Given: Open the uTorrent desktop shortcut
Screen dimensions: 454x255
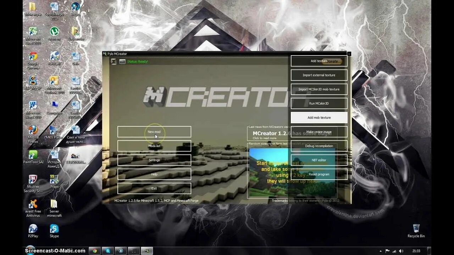Looking at the screenshot, I should [54, 34].
